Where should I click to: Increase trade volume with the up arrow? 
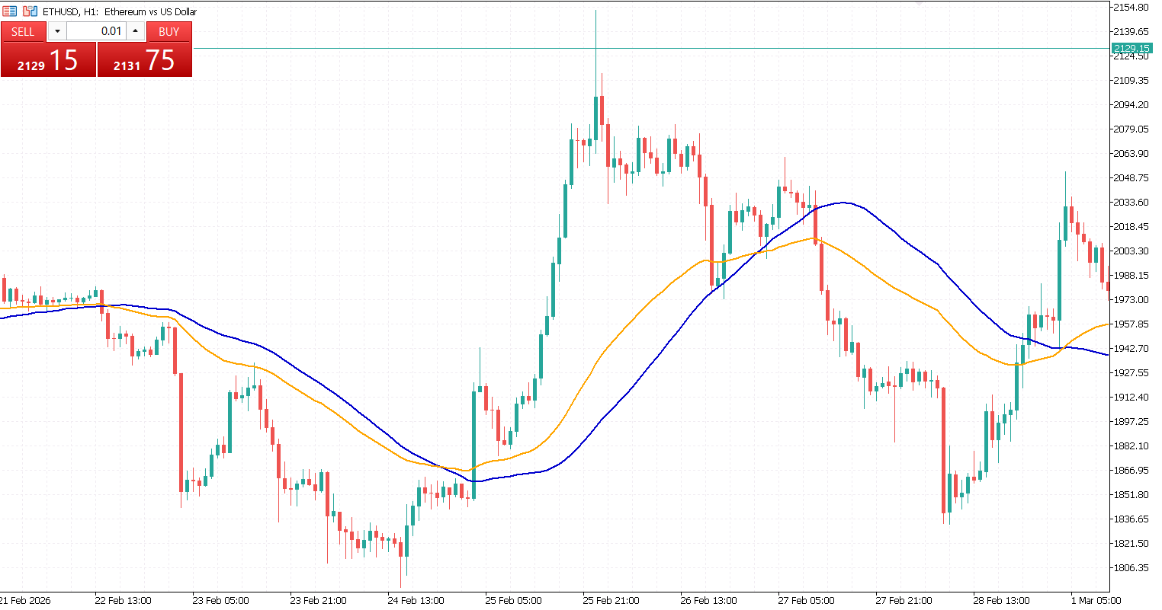[x=136, y=31]
